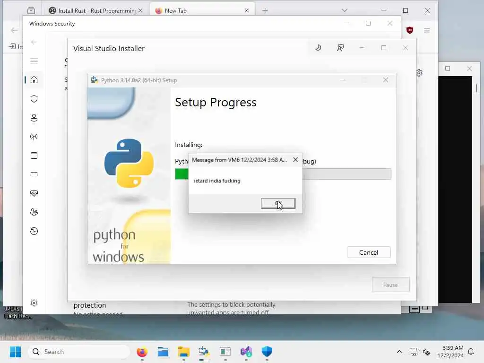Click the gear icon right of the installer window

(419, 73)
